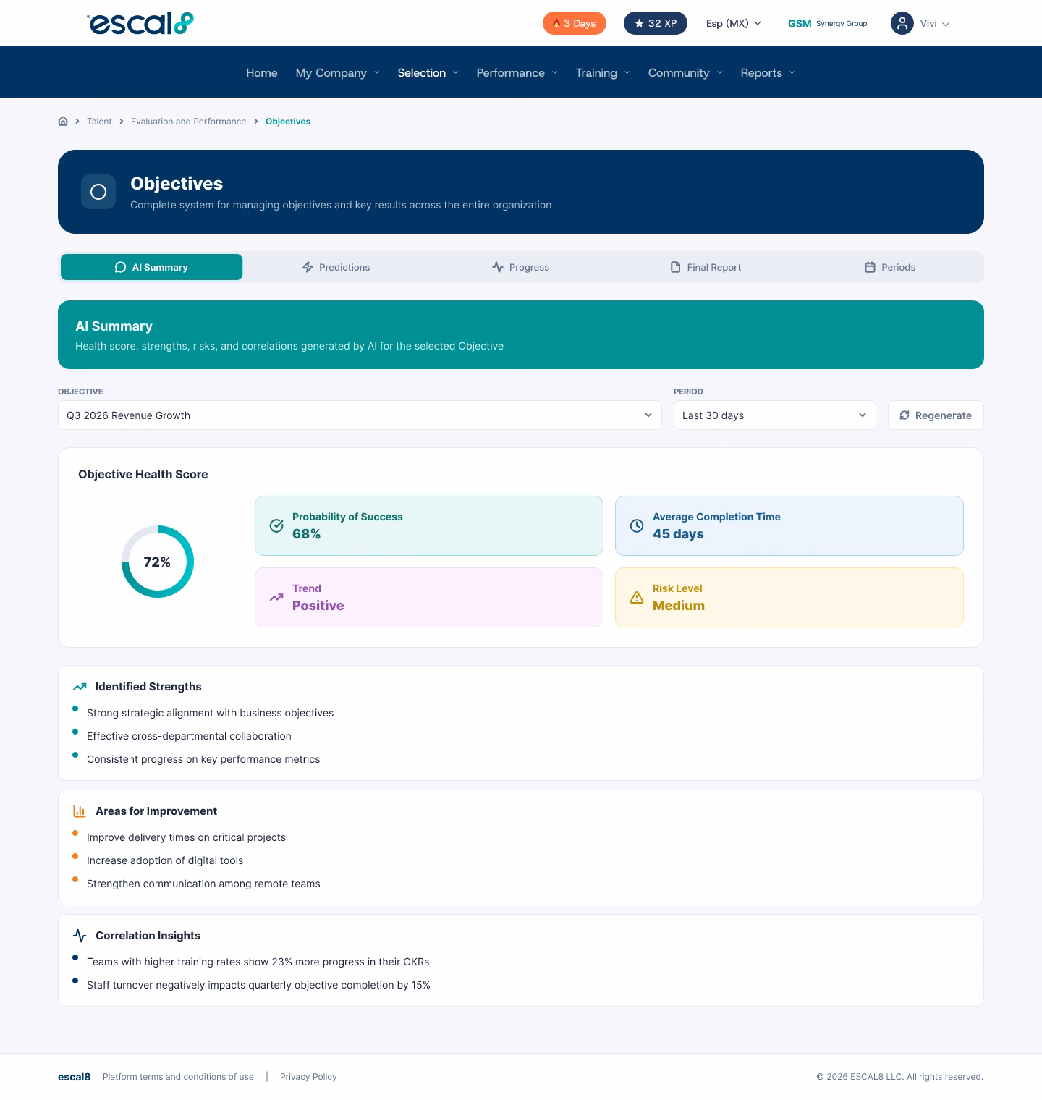Go to Home in the navigation bar
Viewport: 1042px width, 1100px height.
[262, 72]
